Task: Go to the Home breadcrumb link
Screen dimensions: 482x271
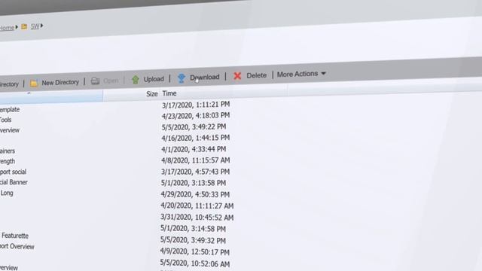Action: [x=7, y=28]
